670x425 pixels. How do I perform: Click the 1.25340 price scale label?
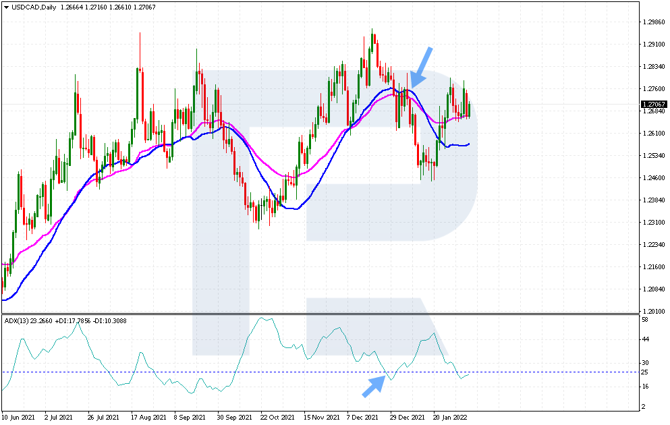coord(652,156)
